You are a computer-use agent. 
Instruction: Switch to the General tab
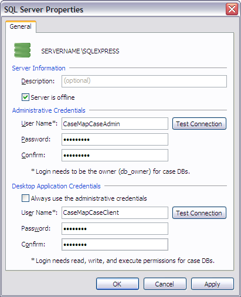[21, 26]
